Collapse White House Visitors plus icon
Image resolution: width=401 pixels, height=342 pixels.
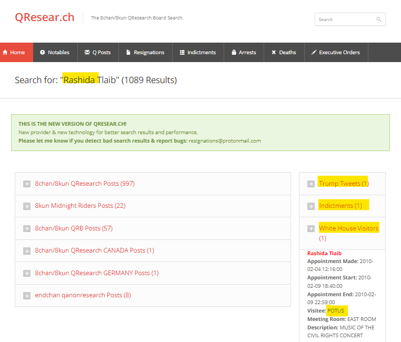coord(311,228)
